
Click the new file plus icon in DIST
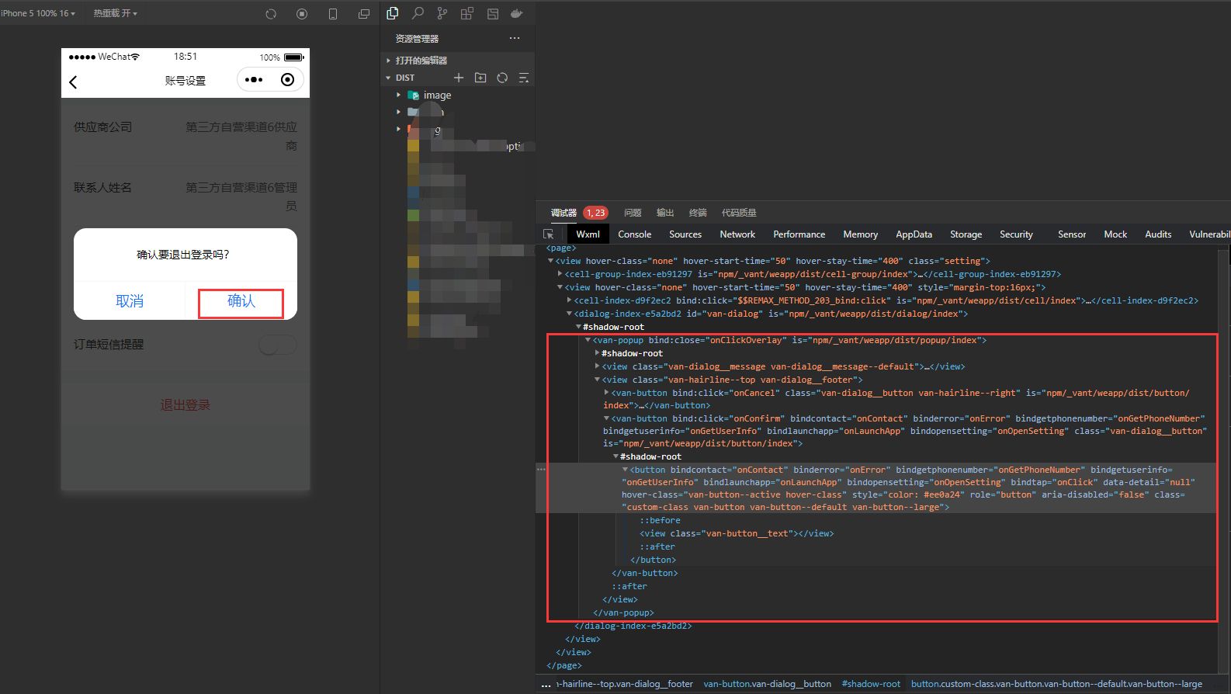[x=459, y=78]
